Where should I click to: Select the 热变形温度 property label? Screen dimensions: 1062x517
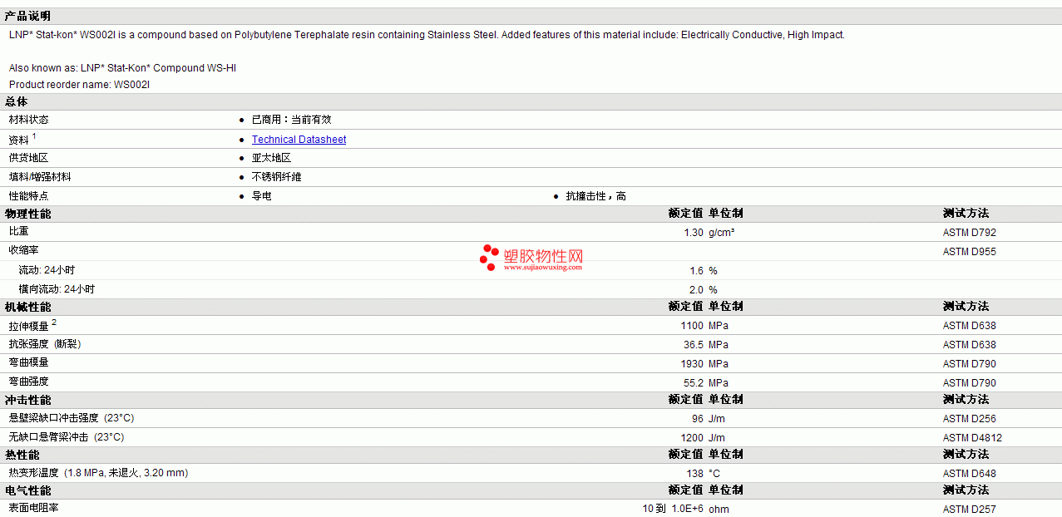98,473
